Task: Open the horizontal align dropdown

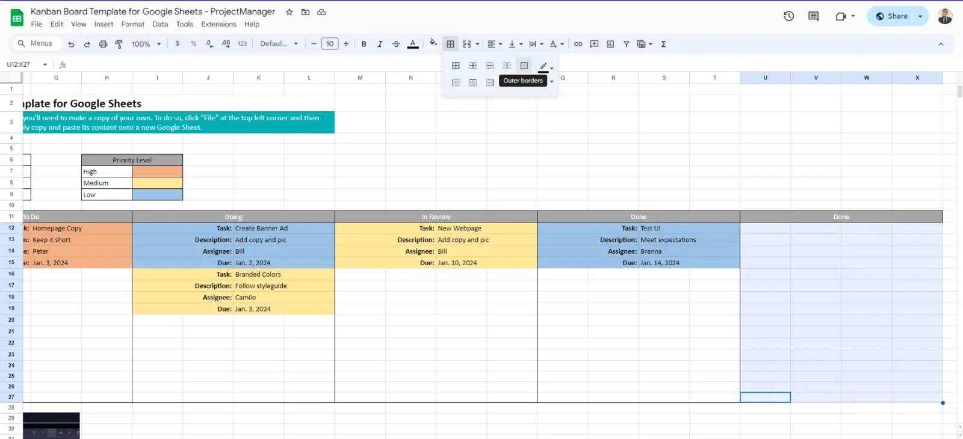Action: (x=495, y=44)
